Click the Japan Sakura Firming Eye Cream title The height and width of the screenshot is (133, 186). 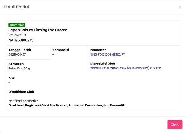(38, 30)
